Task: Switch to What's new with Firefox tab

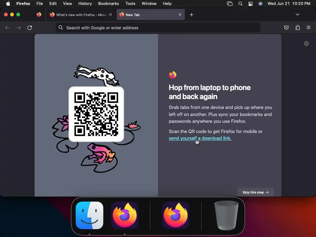Action: [81, 15]
